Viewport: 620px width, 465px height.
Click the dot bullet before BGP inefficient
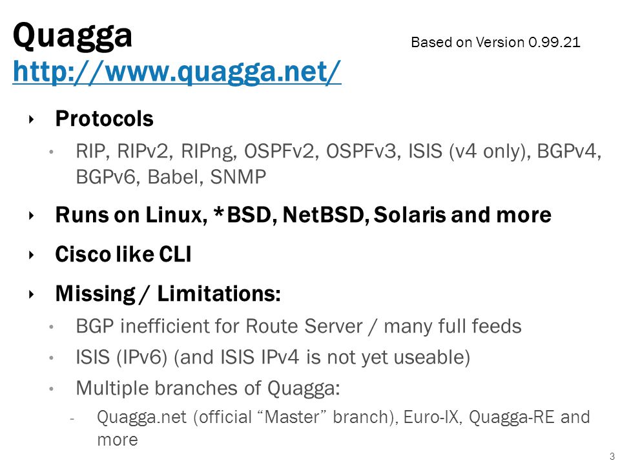coord(51,327)
